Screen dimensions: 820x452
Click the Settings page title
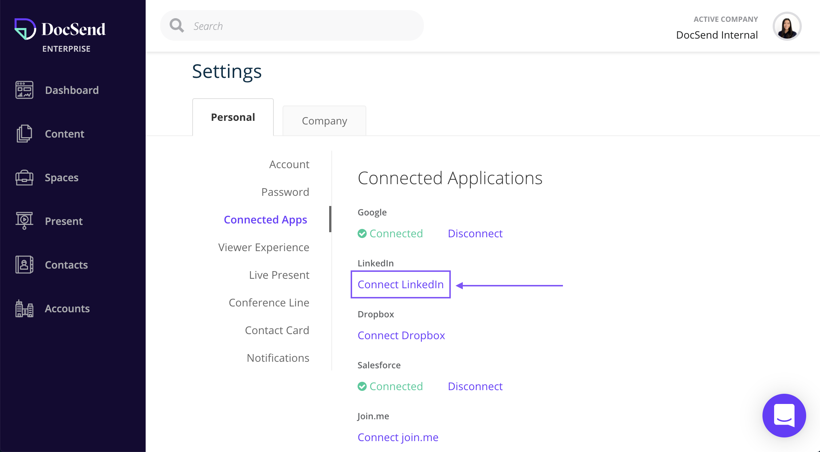[x=227, y=71]
